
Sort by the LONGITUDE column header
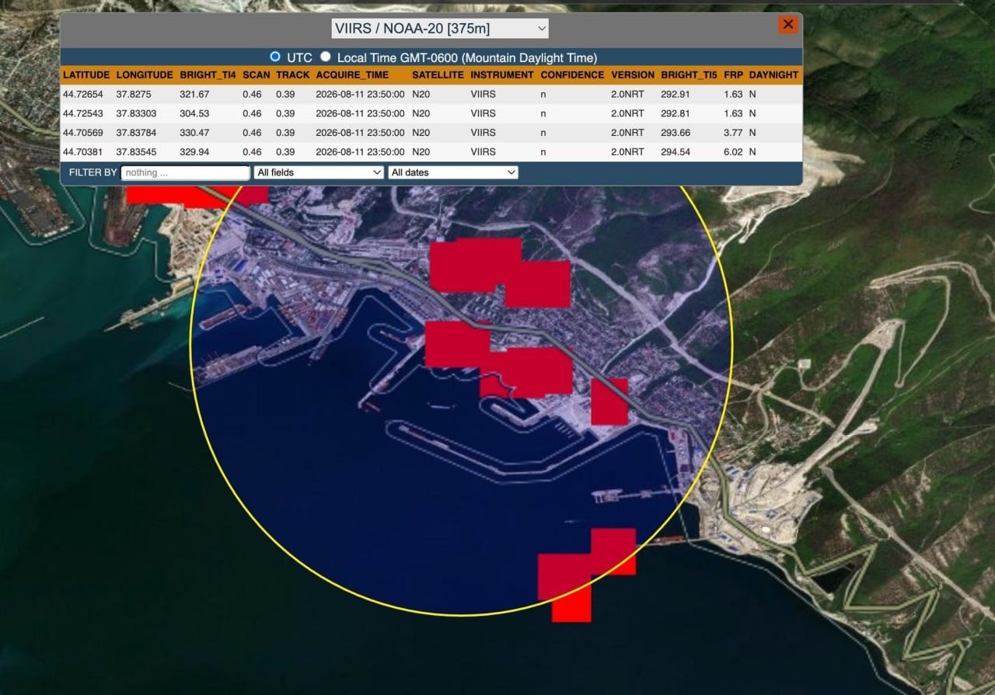point(145,75)
